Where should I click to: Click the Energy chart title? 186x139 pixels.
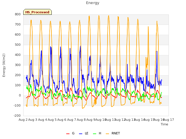[93, 3]
